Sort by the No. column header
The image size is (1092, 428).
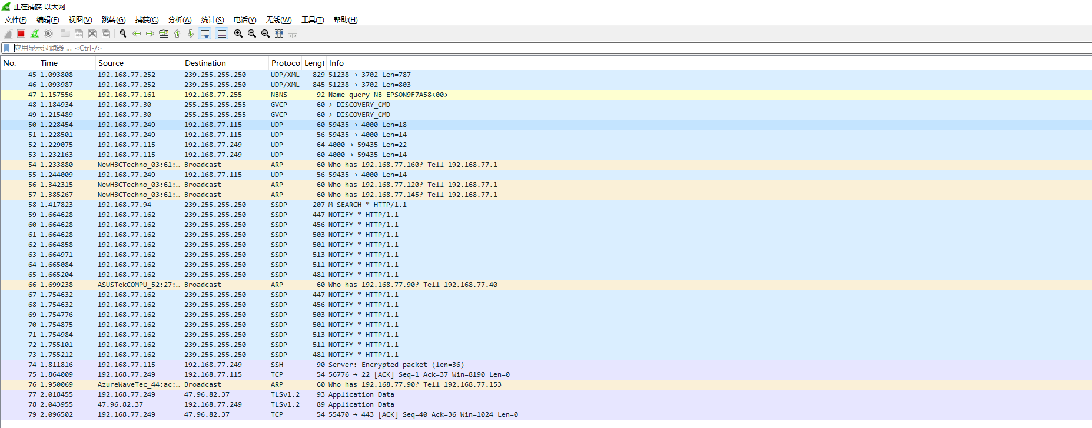(x=19, y=63)
